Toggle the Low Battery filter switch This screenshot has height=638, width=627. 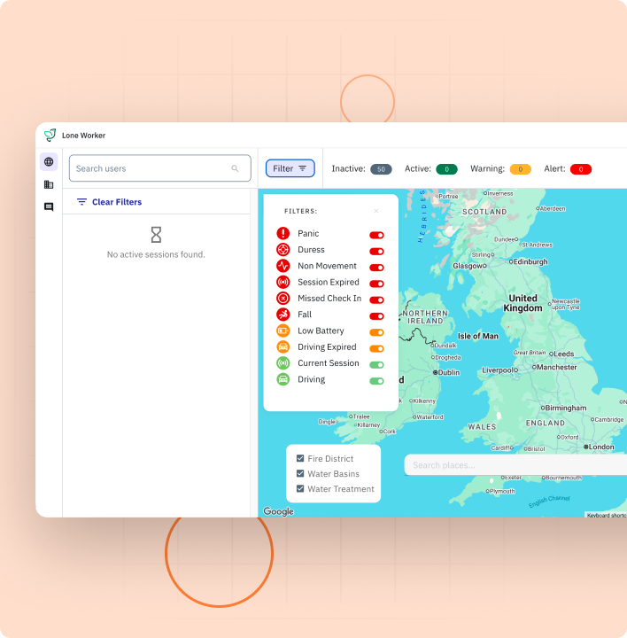click(x=376, y=332)
